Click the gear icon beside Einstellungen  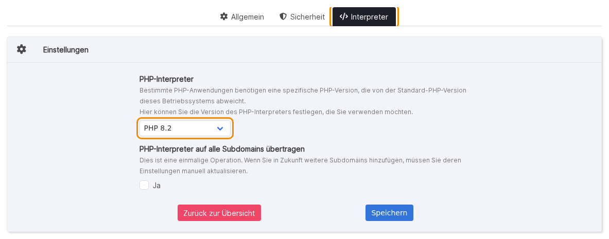[21, 49]
